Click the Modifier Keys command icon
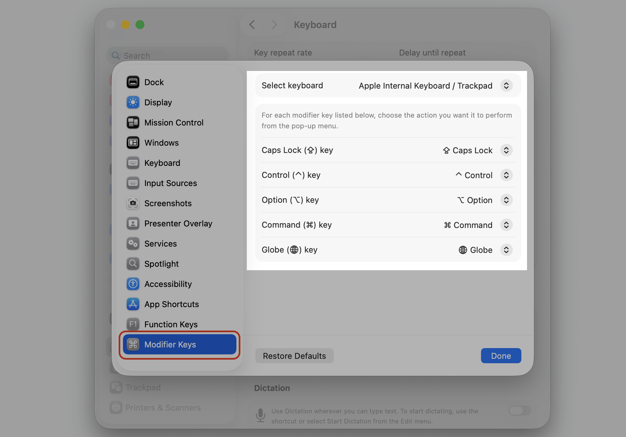 pyautogui.click(x=133, y=345)
